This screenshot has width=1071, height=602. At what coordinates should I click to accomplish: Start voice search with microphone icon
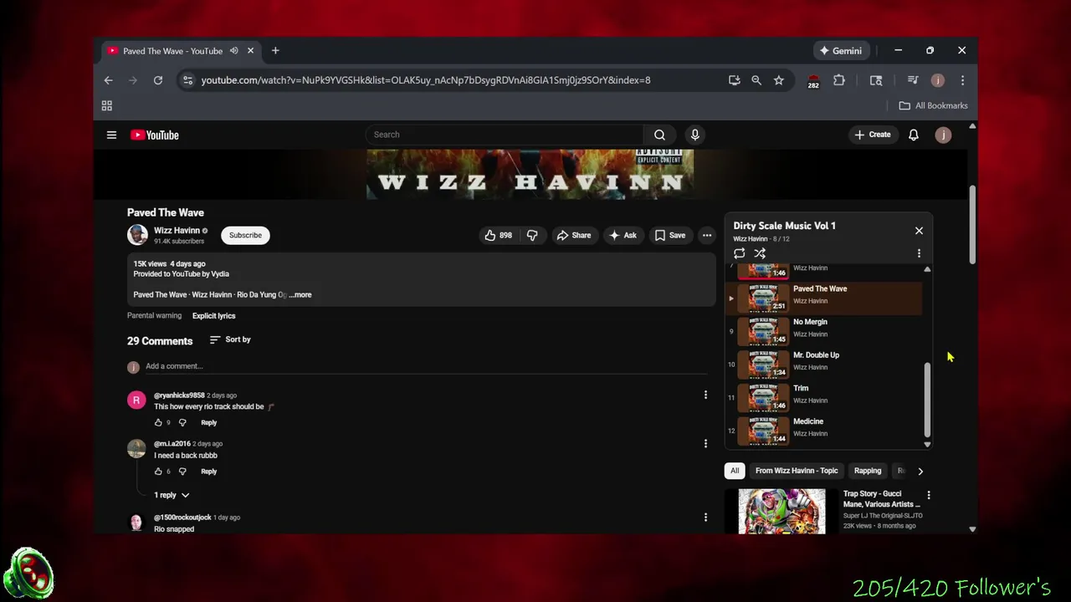[694, 135]
